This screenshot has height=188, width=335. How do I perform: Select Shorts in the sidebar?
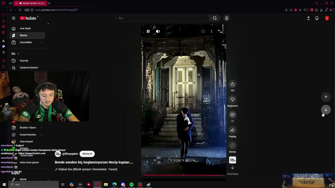pyautogui.click(x=27, y=35)
